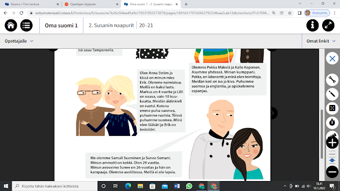
Task: Enter fullscreen with the expand arrows icon
Action: tap(328, 25)
